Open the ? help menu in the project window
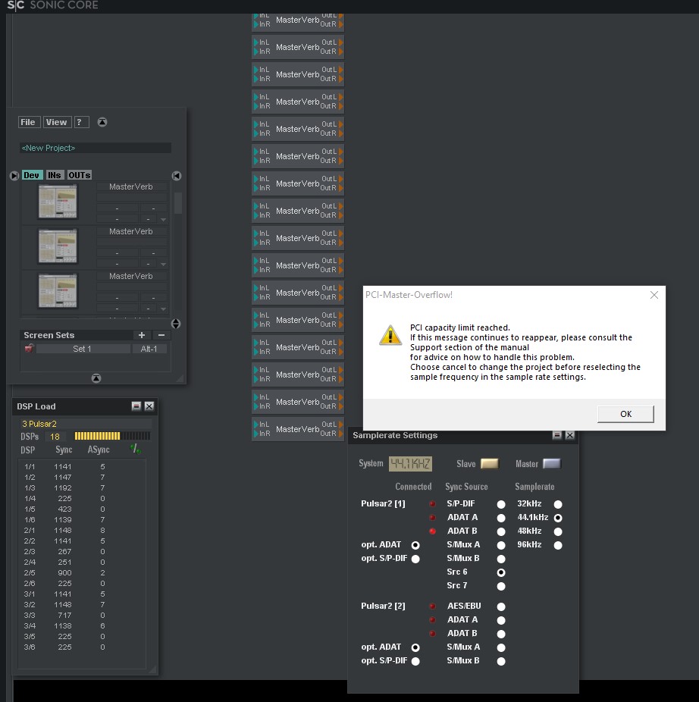 [x=81, y=122]
